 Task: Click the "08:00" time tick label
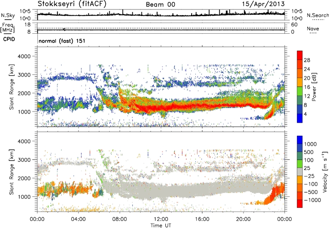coord(120,219)
